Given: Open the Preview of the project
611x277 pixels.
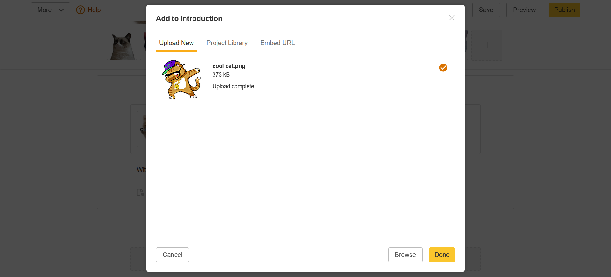Looking at the screenshot, I should point(524,10).
